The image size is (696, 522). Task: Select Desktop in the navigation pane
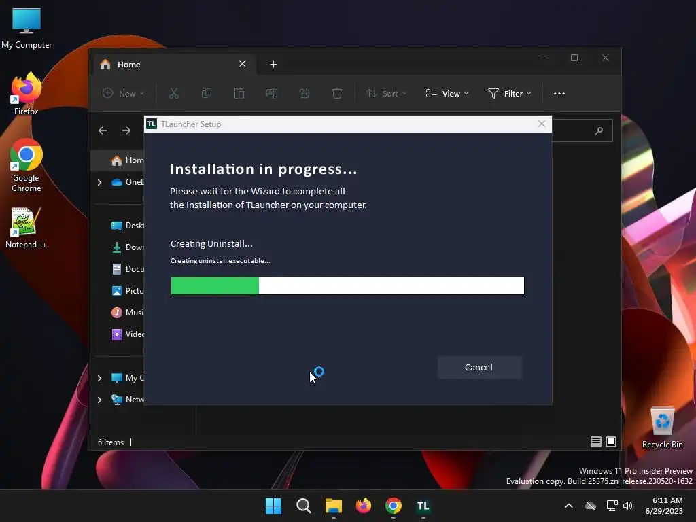pos(127,226)
